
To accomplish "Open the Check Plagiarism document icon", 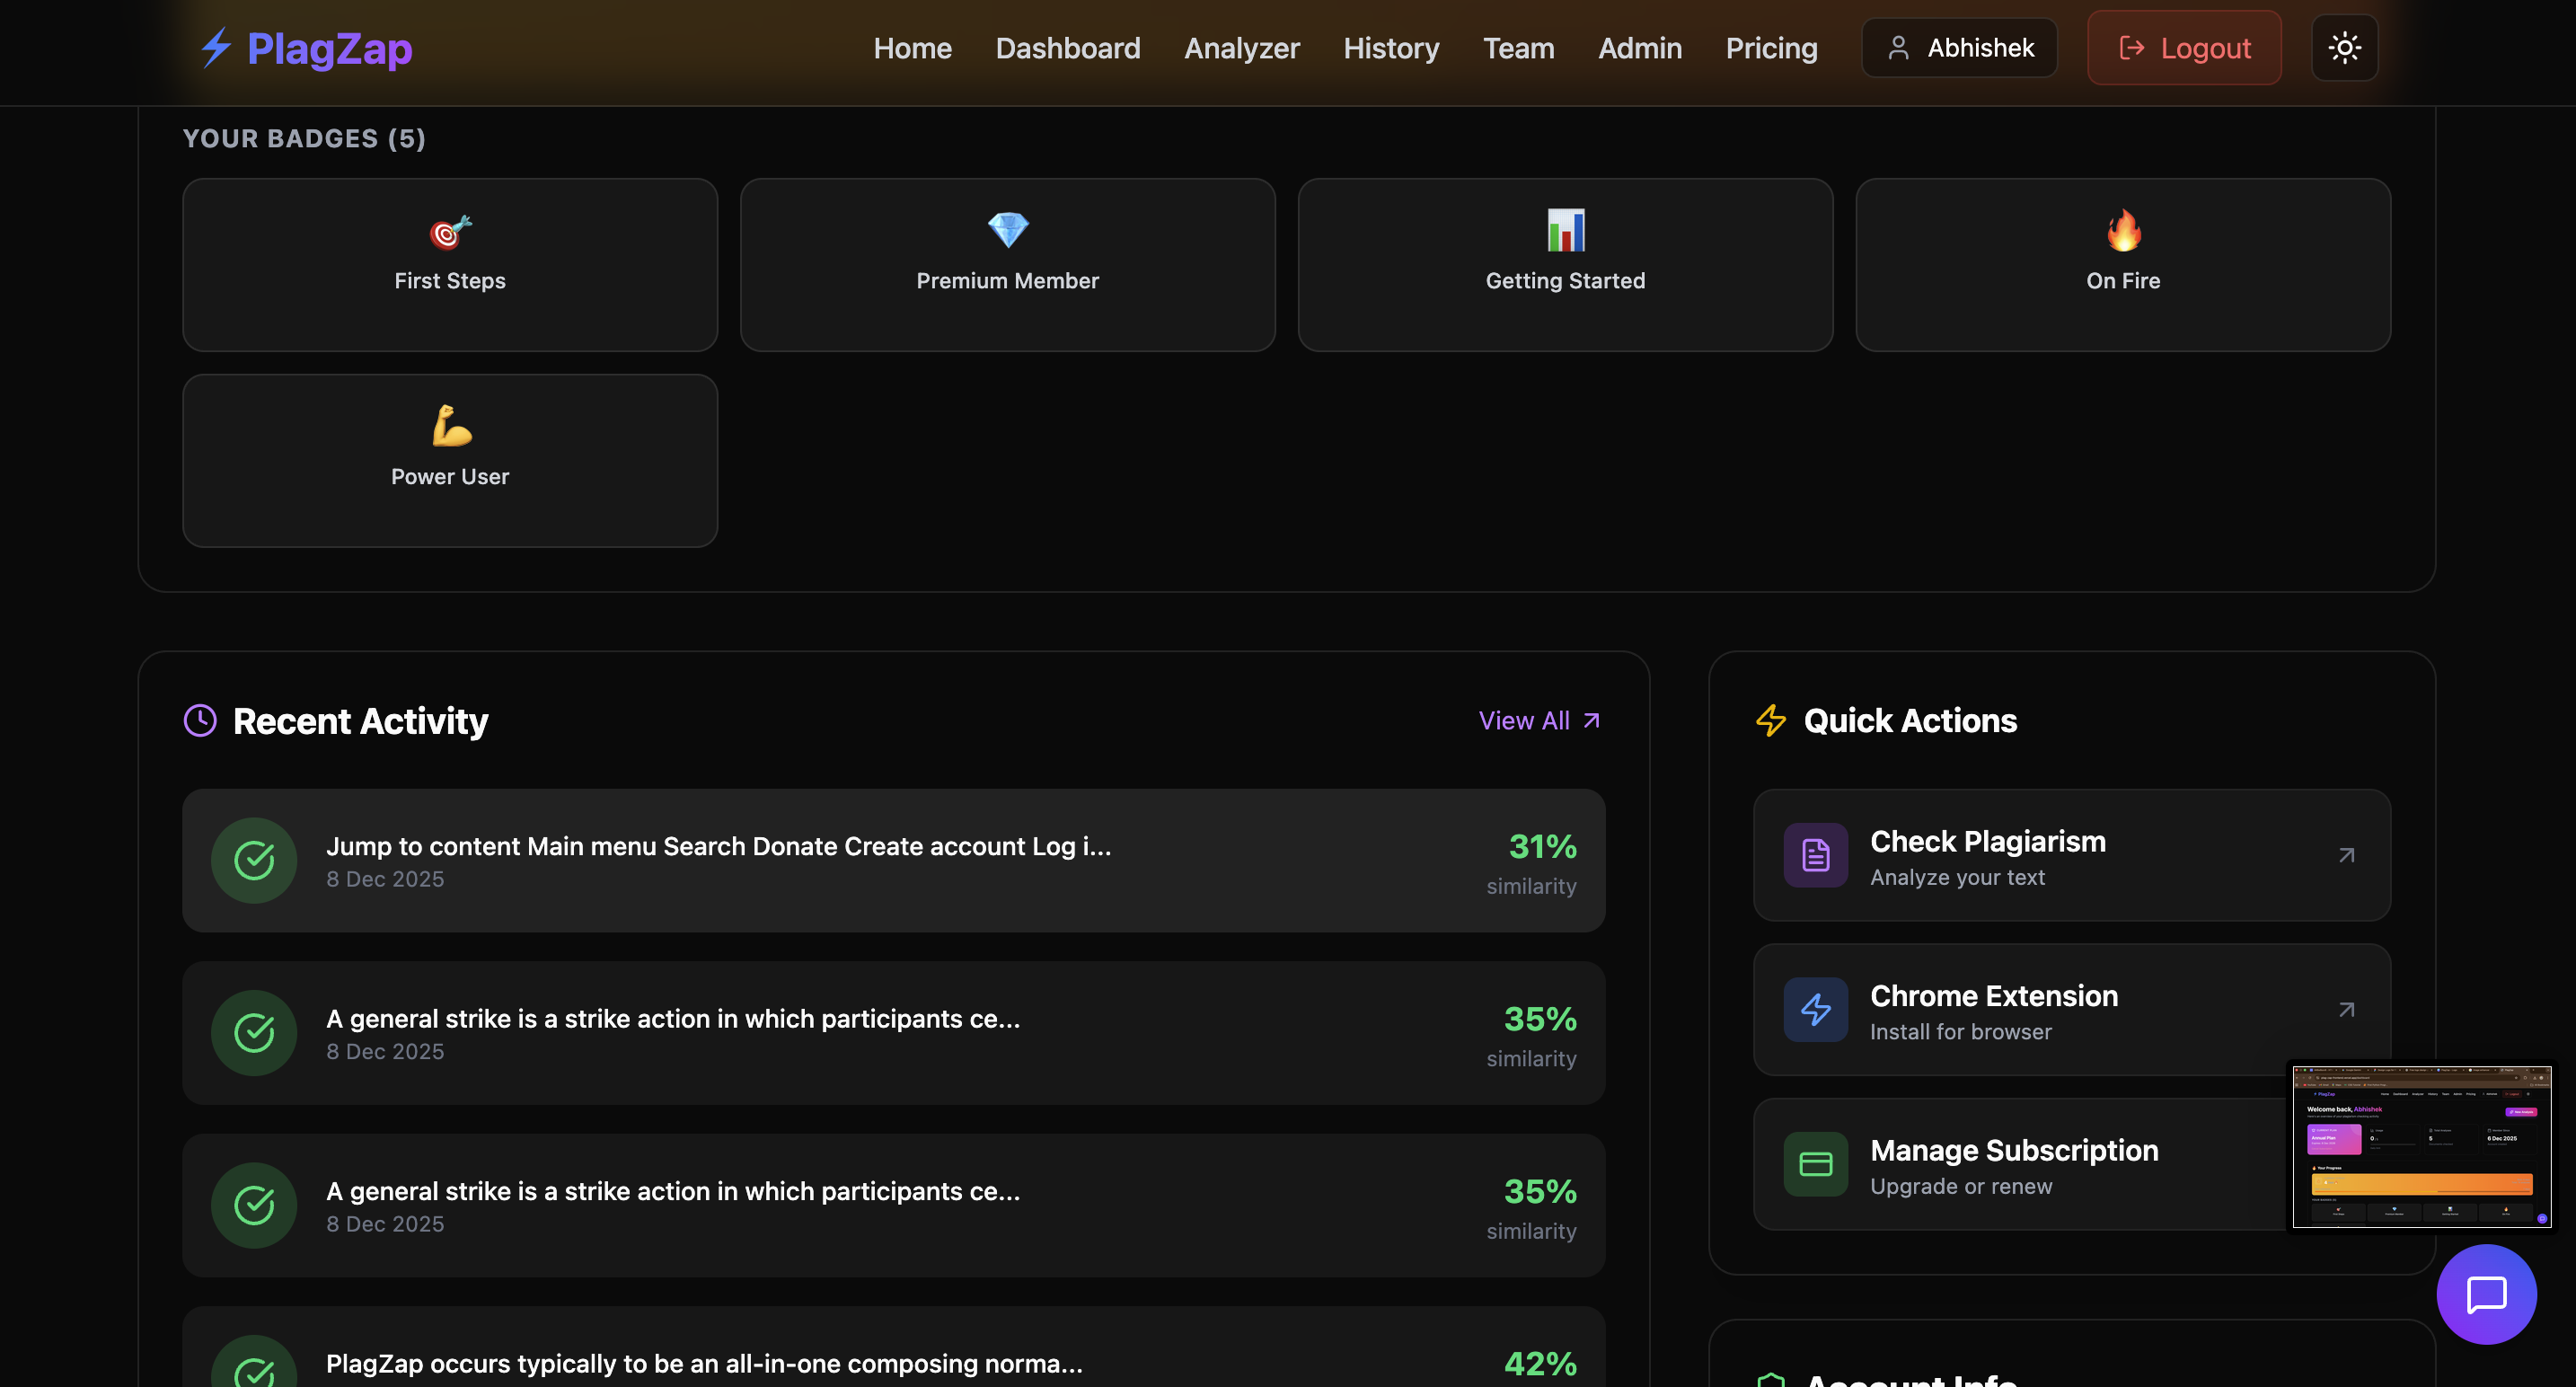I will pyautogui.click(x=1814, y=854).
